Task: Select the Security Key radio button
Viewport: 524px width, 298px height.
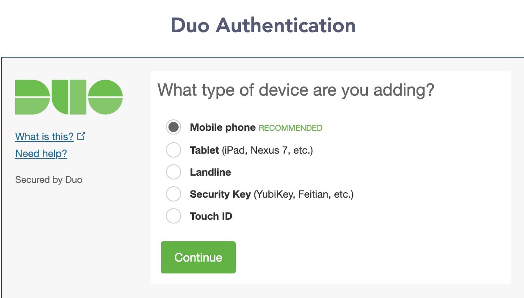Action: click(174, 194)
